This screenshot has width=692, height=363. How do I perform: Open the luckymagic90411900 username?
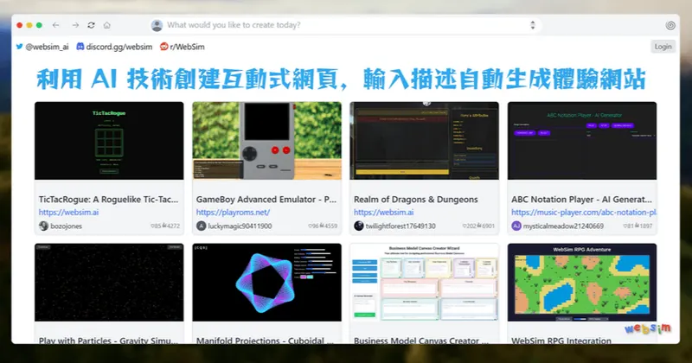click(240, 226)
